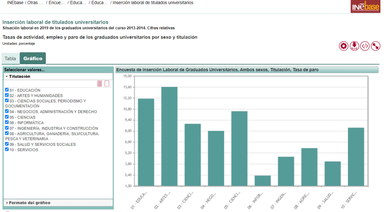
Task: Open the settings gear icon
Action: pos(344,46)
